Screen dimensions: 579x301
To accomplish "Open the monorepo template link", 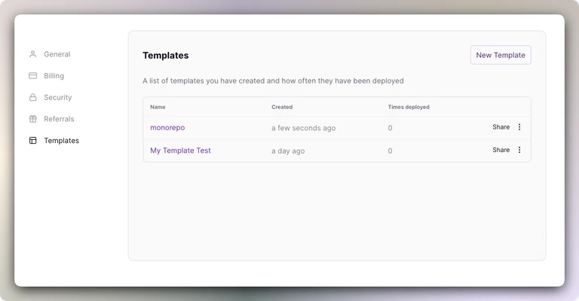I will pyautogui.click(x=167, y=127).
